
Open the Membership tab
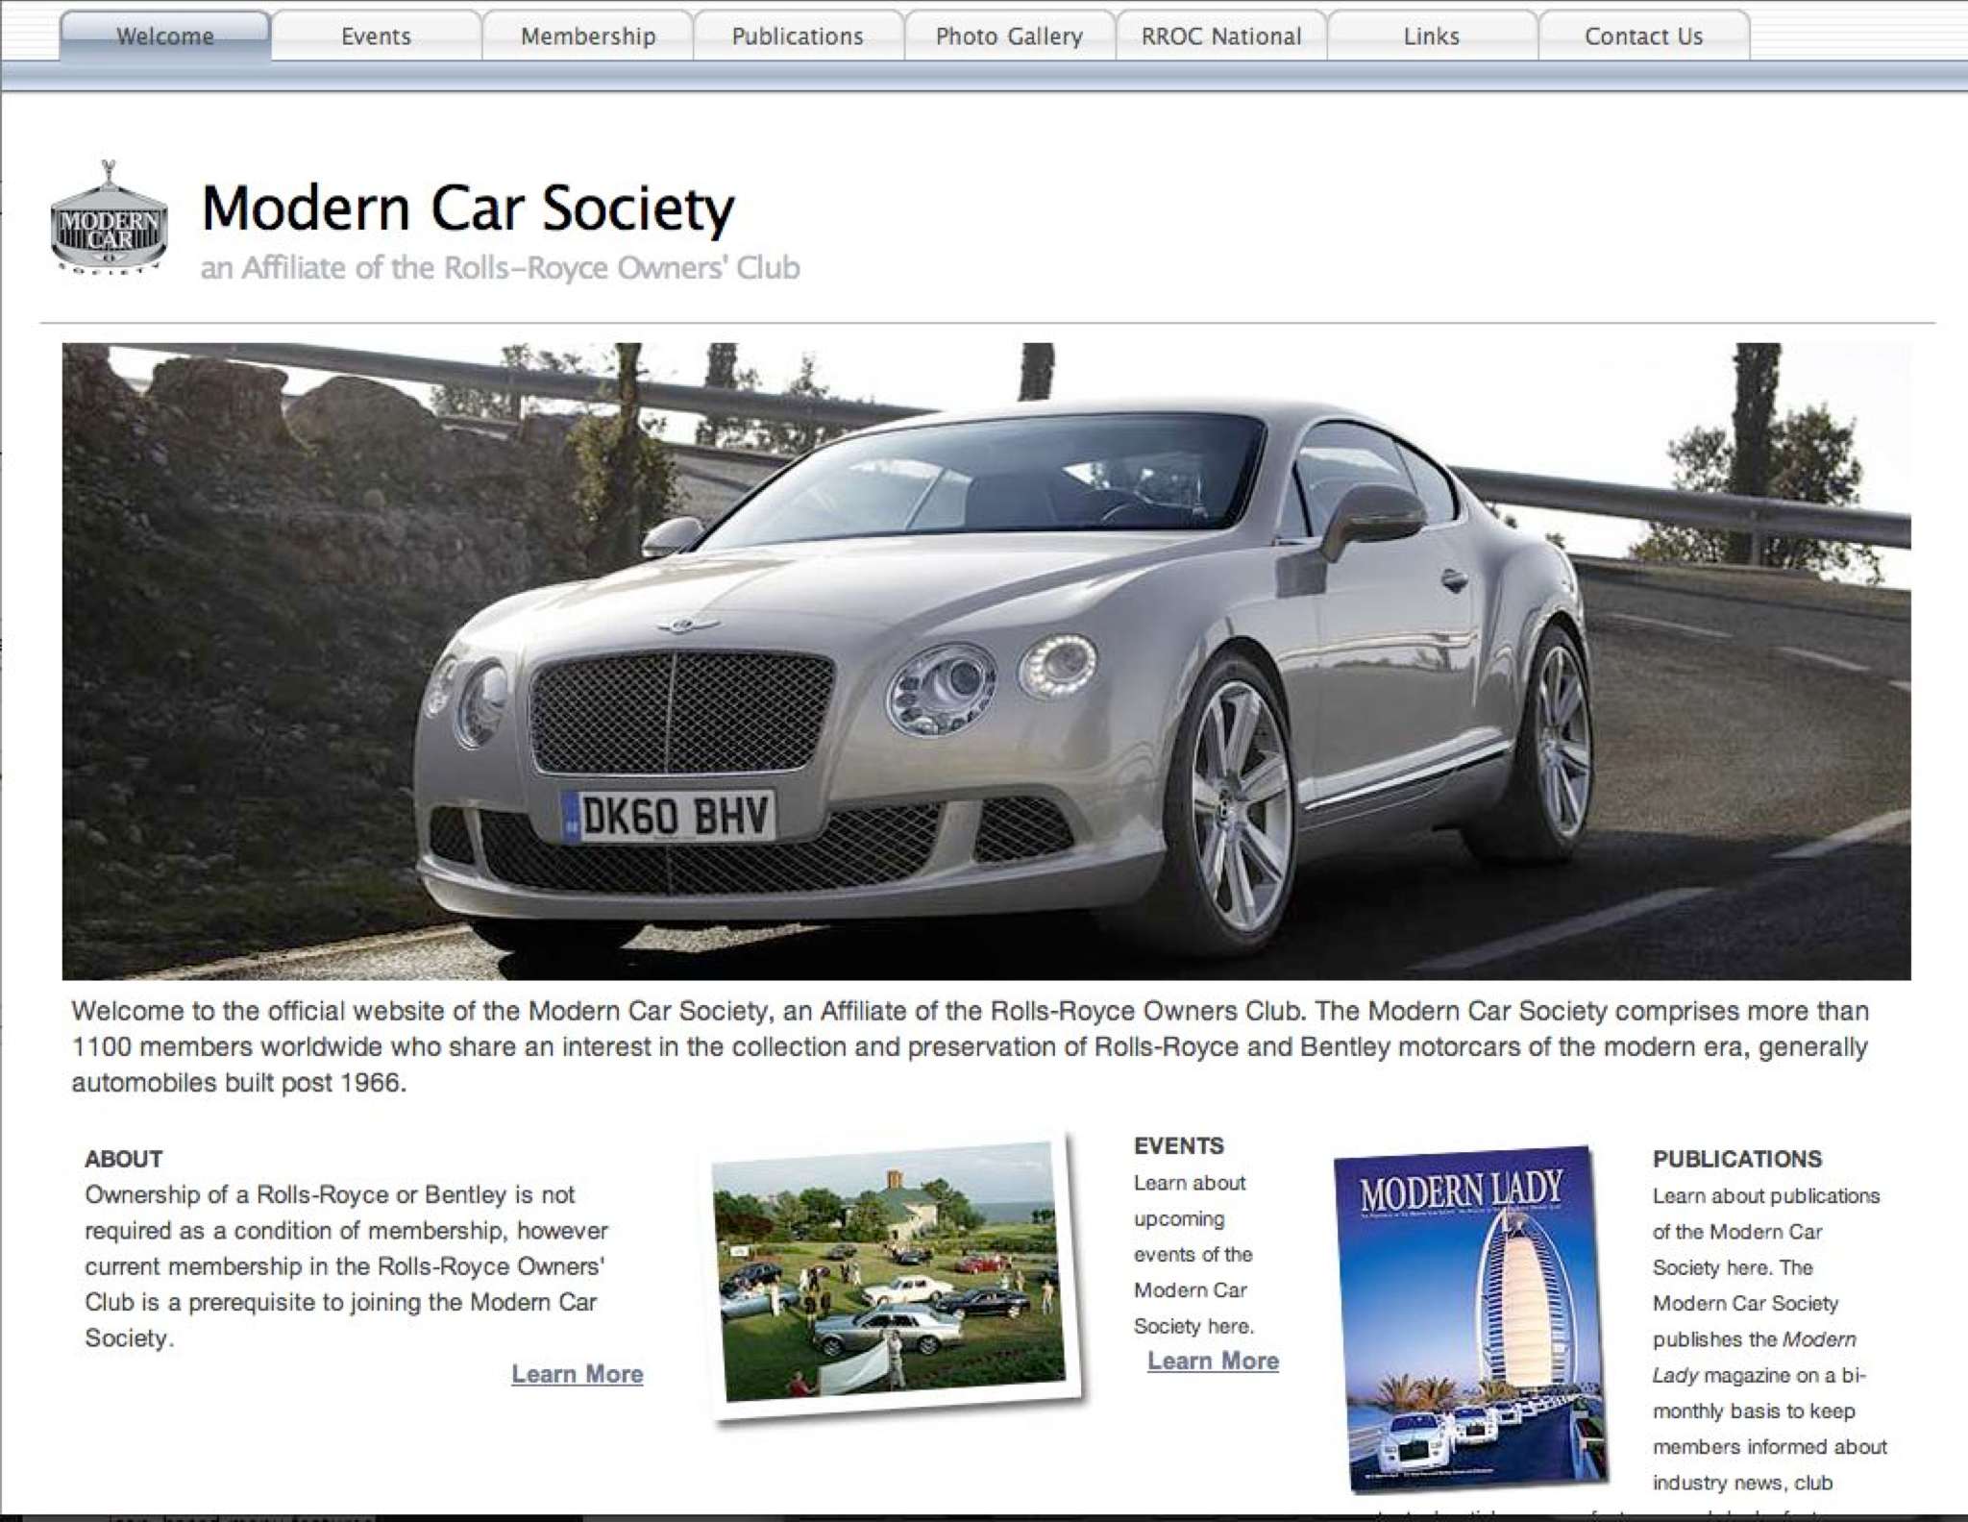coord(587,37)
